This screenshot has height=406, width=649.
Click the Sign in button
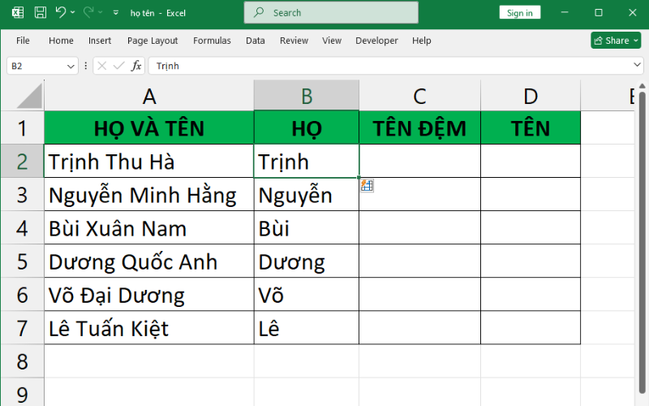519,13
